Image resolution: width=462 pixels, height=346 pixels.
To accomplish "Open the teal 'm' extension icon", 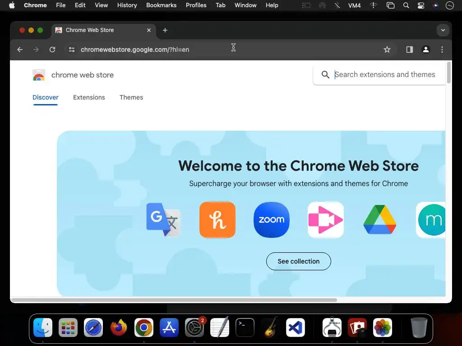I will coord(431,220).
